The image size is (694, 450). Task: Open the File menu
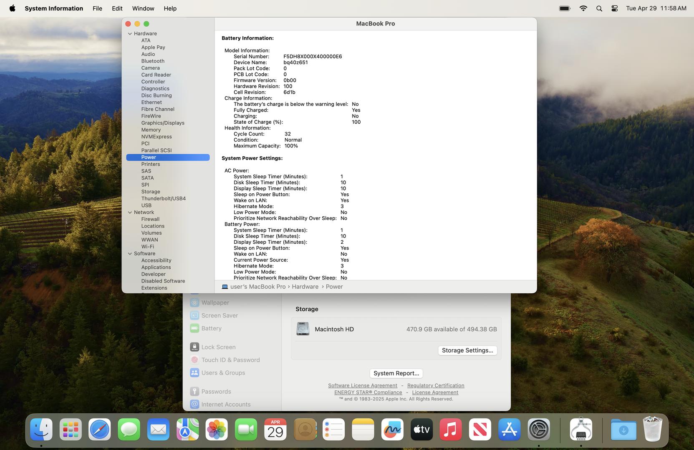coord(97,8)
